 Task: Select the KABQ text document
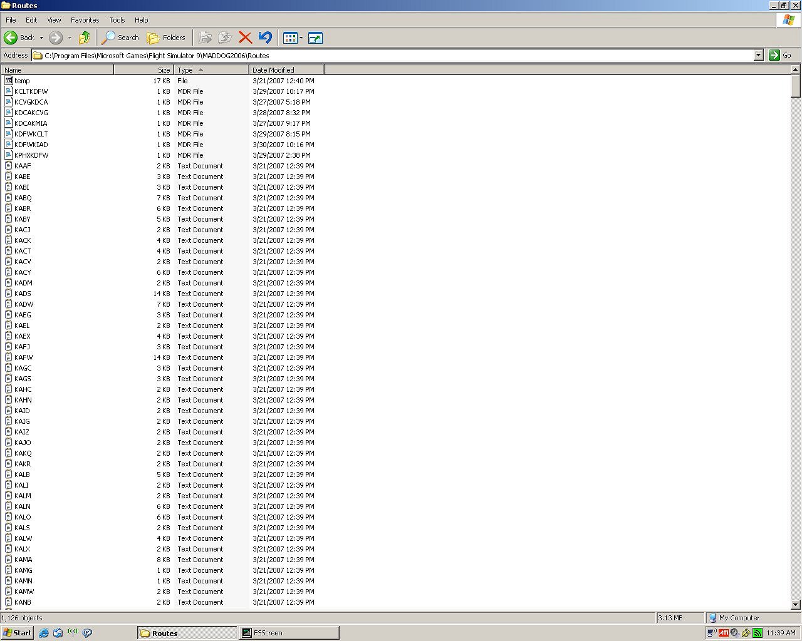point(23,198)
